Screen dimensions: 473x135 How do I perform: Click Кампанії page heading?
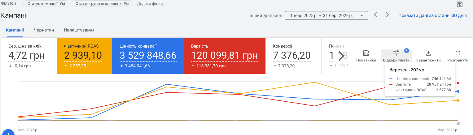(x=14, y=15)
